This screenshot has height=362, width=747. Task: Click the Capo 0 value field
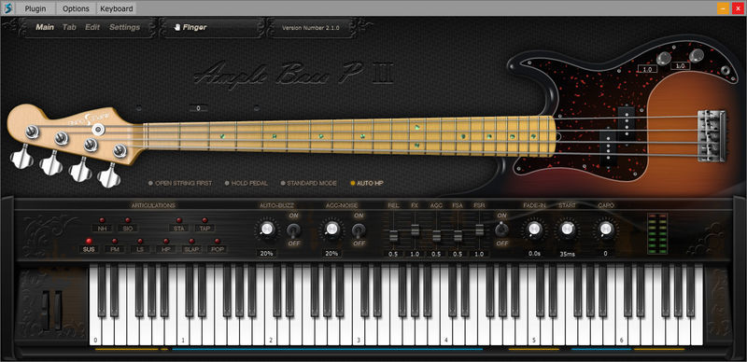click(x=605, y=254)
